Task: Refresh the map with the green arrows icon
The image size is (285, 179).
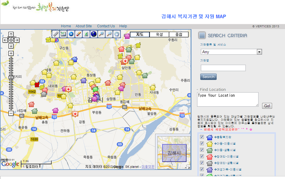Action: pyautogui.click(x=86, y=34)
